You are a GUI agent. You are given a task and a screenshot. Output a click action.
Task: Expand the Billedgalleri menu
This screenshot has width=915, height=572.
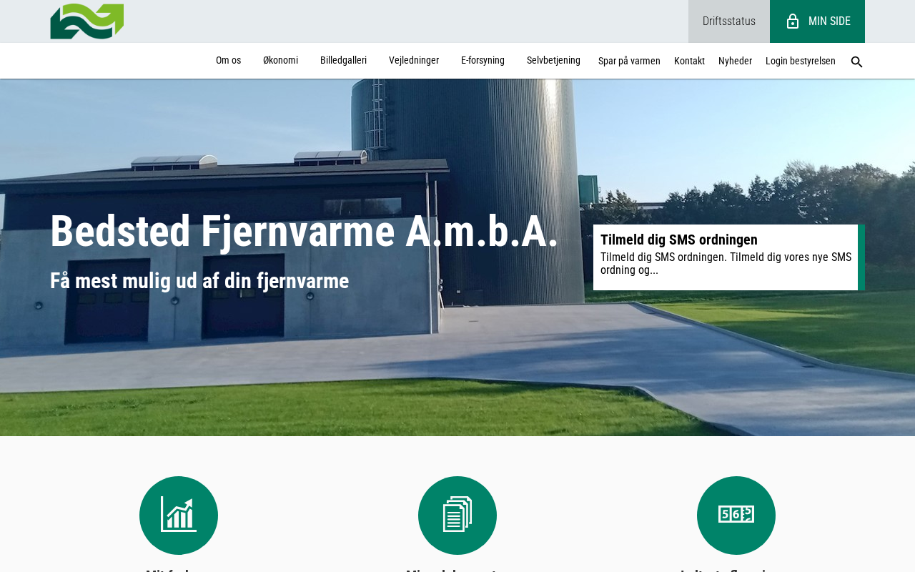pyautogui.click(x=343, y=61)
